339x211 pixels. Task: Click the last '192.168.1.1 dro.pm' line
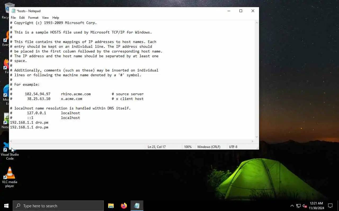click(29, 127)
